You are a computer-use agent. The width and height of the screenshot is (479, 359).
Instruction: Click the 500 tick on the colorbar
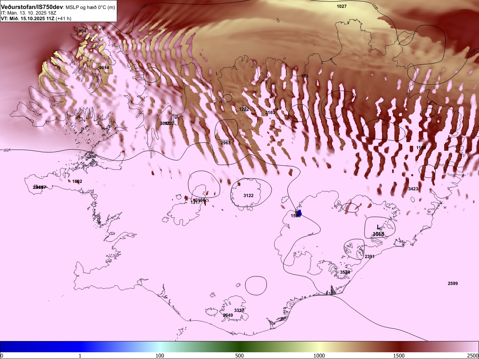tap(239, 356)
